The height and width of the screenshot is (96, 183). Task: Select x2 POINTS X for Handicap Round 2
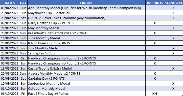155,63
